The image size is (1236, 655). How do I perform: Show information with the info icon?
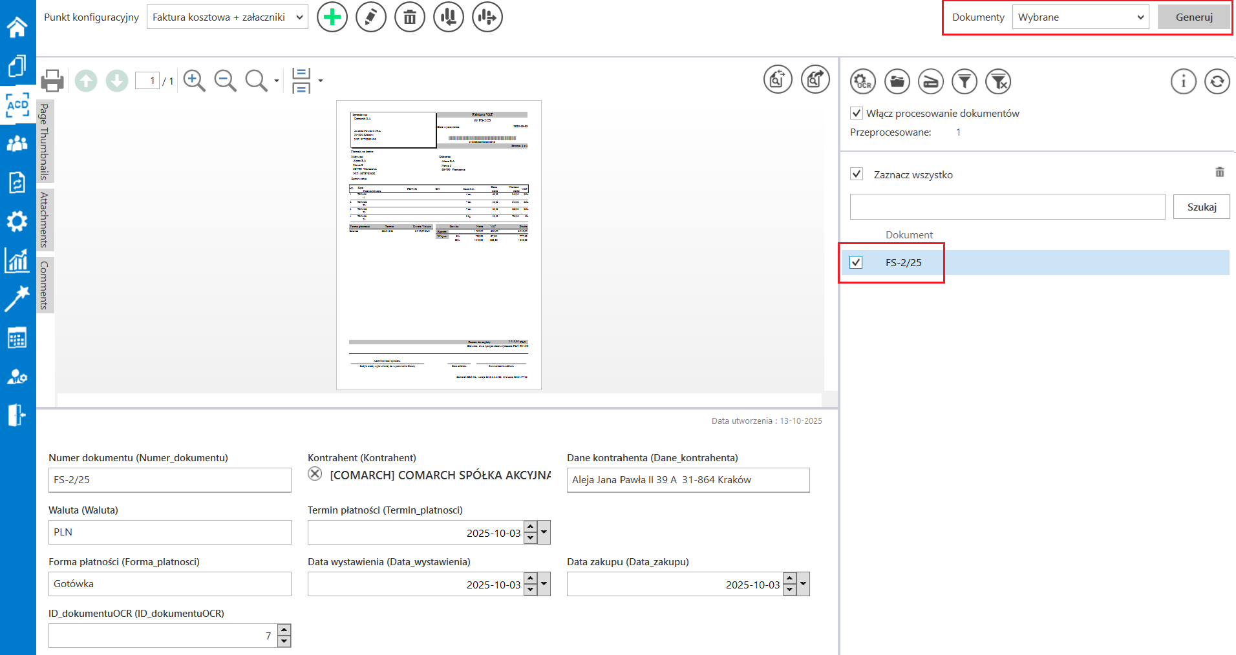pos(1184,81)
